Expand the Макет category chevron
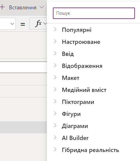 [x=55, y=77]
